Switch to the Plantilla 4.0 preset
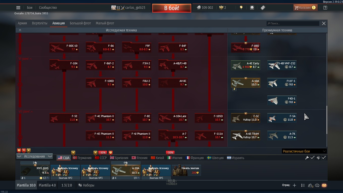The height and width of the screenshot is (193, 343). 47,185
